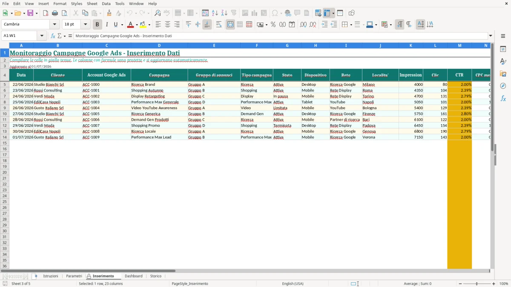Image resolution: width=511 pixels, height=287 pixels.
Task: Open the Styles menu
Action: (77, 3)
